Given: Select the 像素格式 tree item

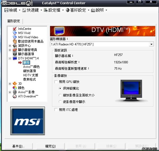Looking at the screenshot, I should point(29,79).
